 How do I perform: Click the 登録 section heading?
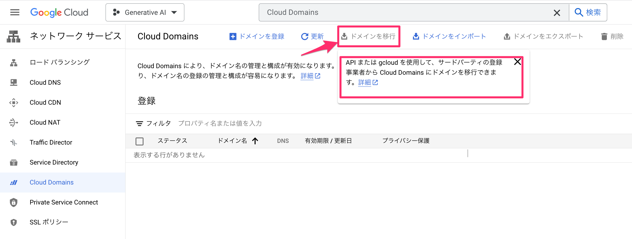coord(147,101)
